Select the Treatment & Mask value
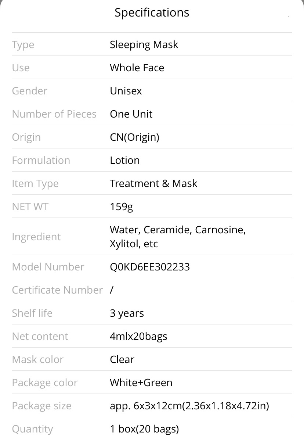This screenshot has height=438, width=304. 153,183
